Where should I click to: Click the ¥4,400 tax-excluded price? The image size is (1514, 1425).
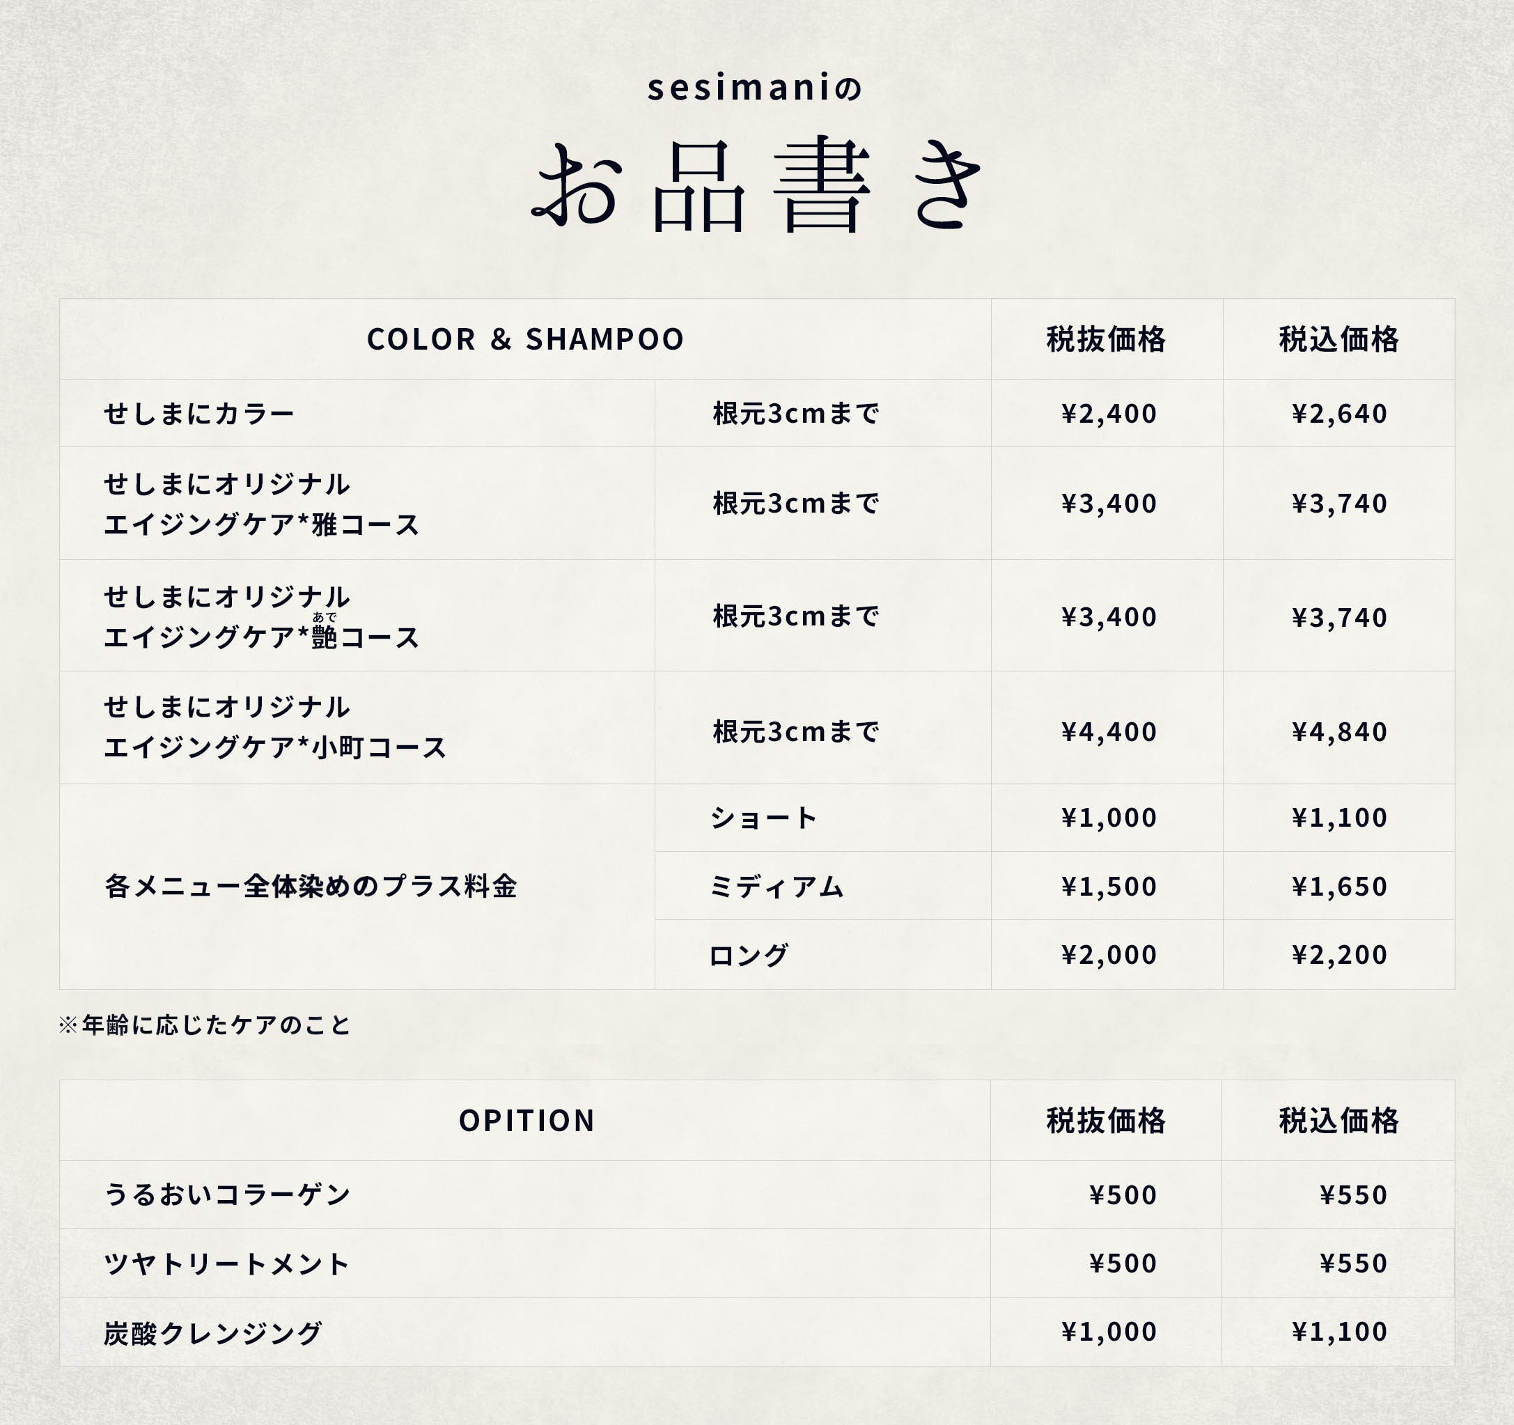1108,732
